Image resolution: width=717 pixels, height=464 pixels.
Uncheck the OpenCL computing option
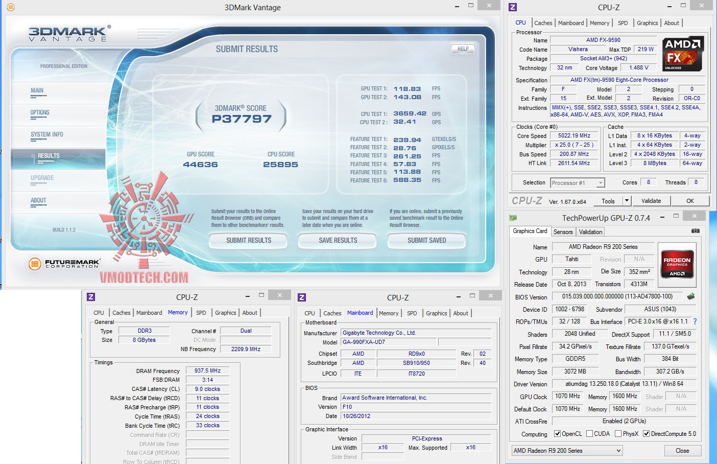tap(558, 433)
